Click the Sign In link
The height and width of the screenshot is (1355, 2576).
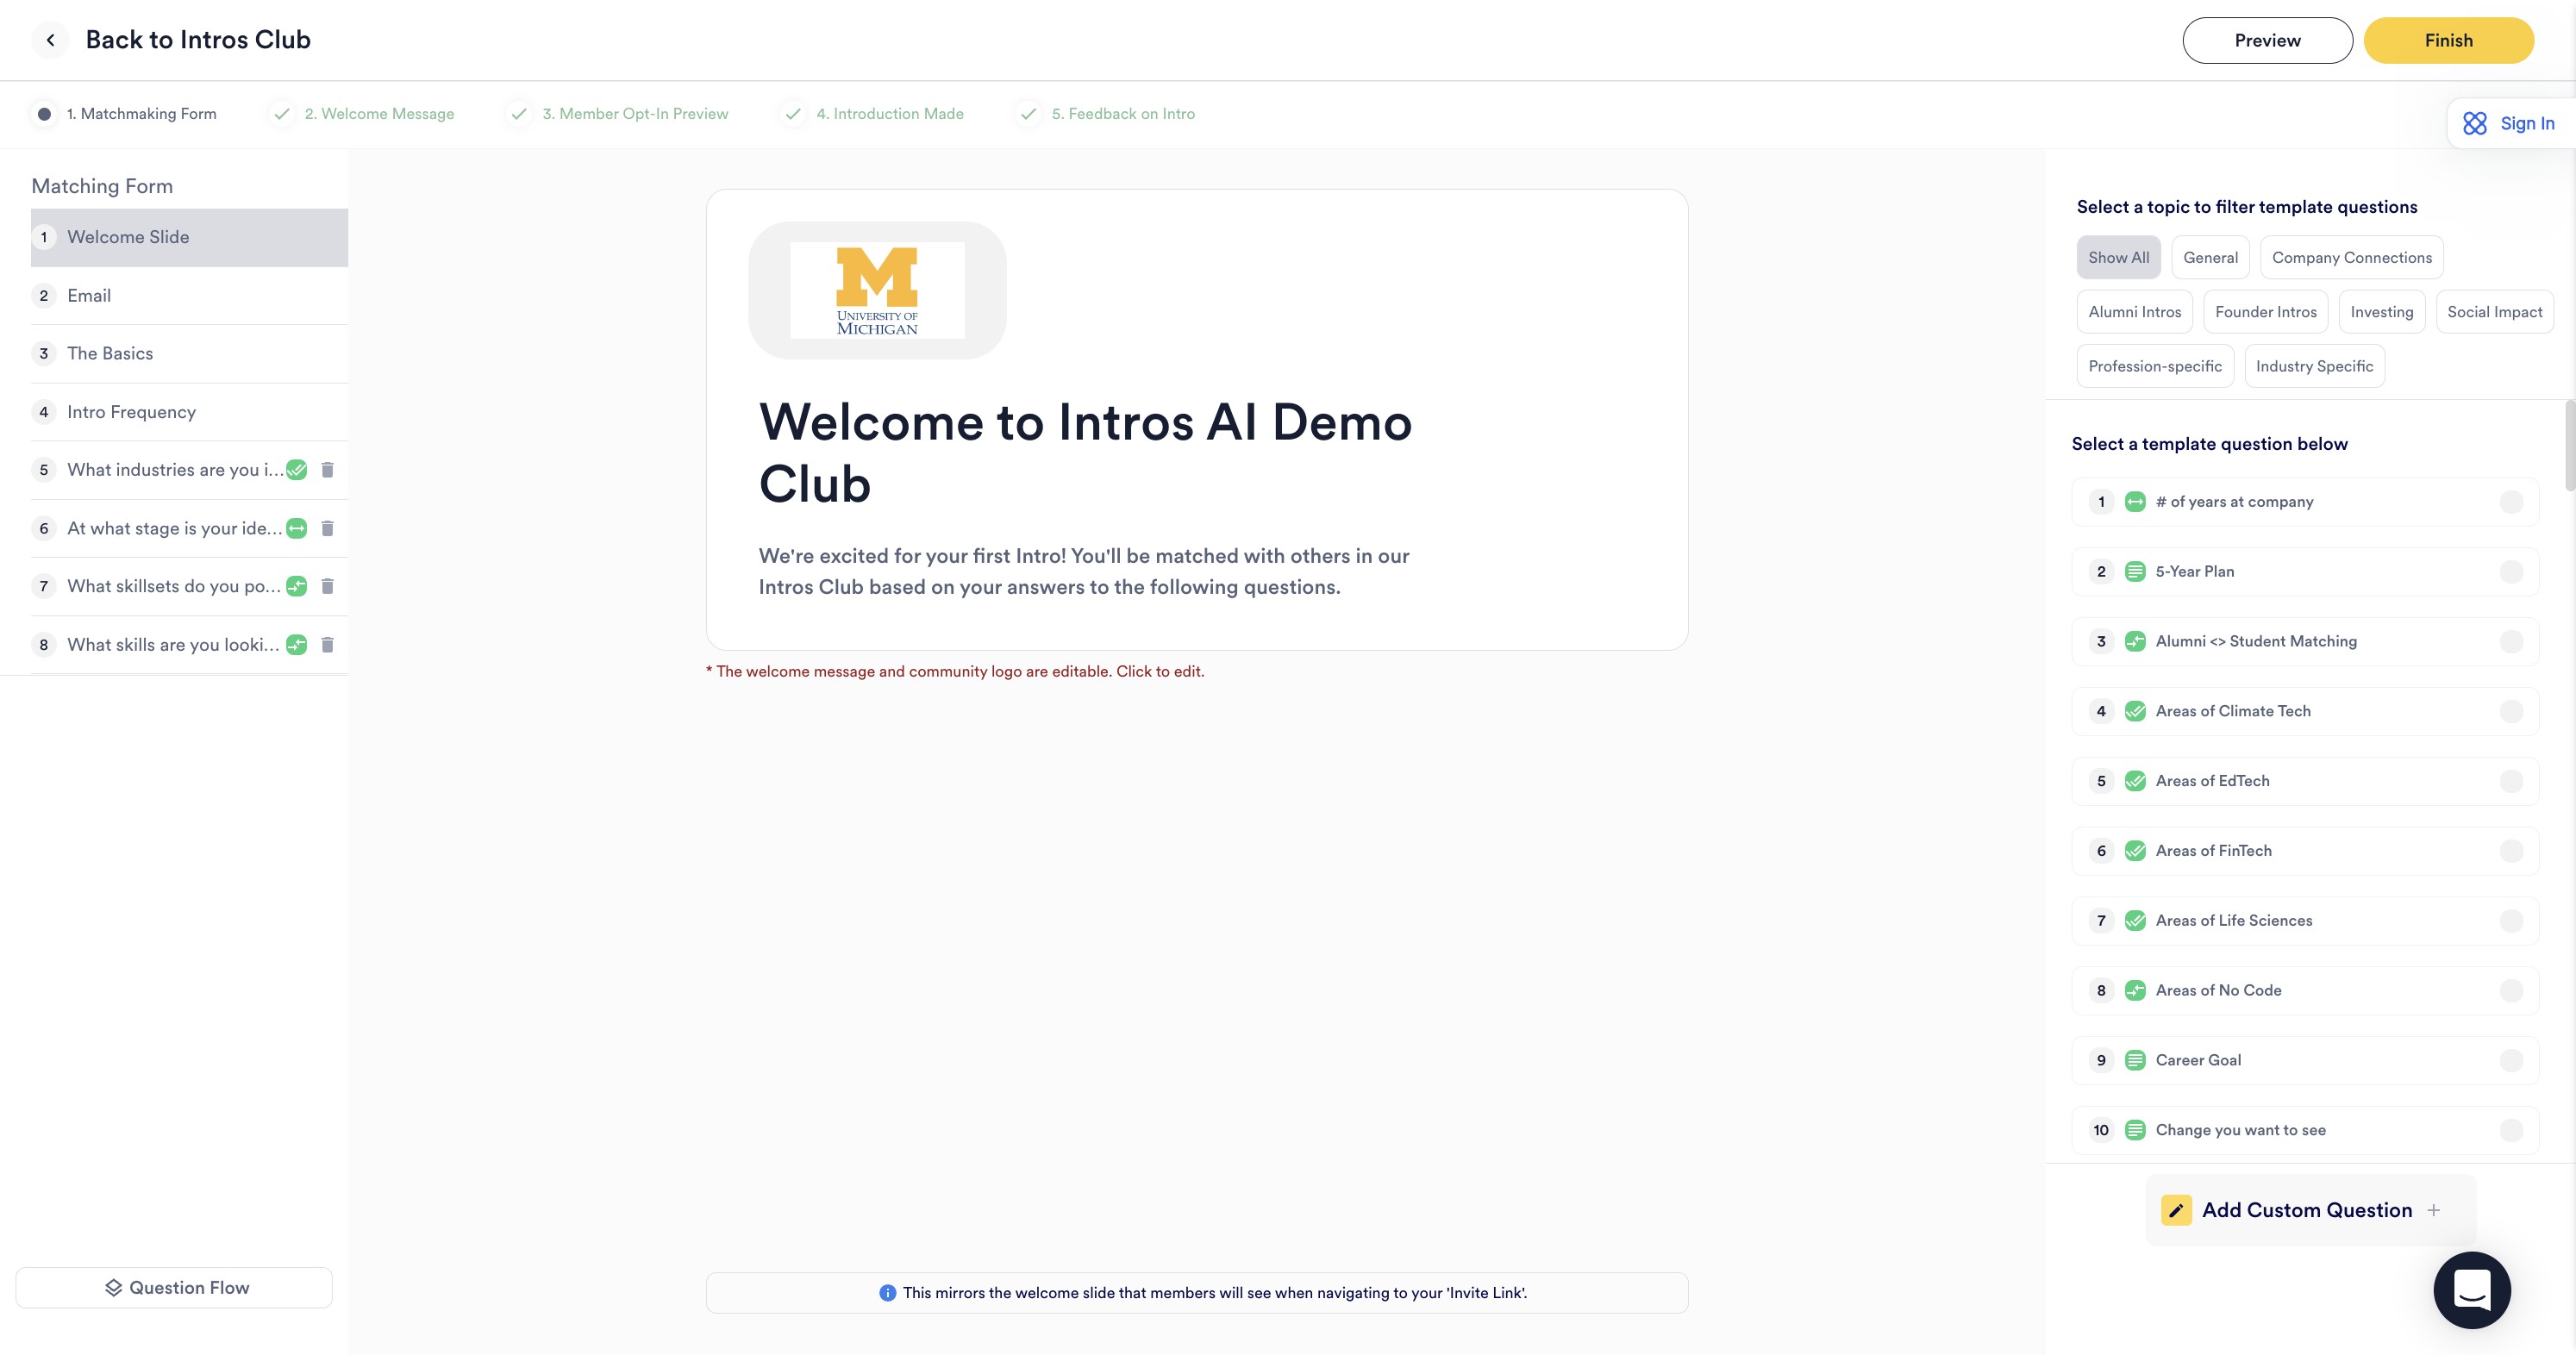(2527, 123)
